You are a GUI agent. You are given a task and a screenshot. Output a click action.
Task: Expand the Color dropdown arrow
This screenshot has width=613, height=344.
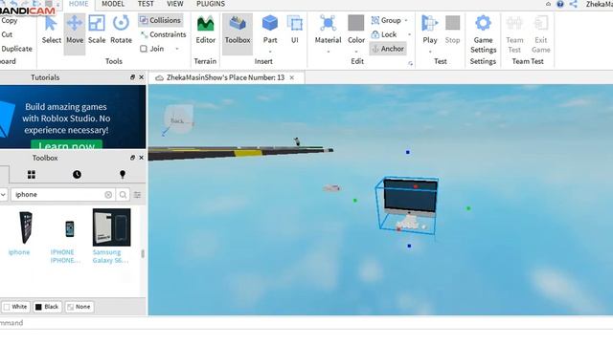[x=356, y=52]
